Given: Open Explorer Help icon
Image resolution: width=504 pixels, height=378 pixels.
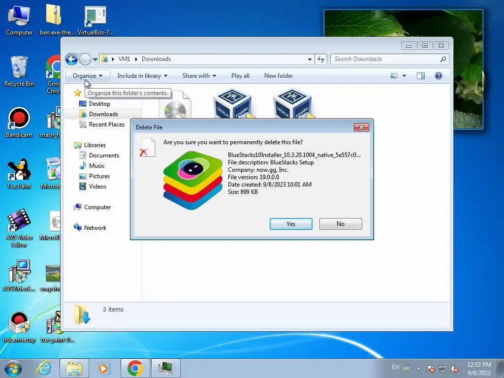Looking at the screenshot, I should point(438,76).
